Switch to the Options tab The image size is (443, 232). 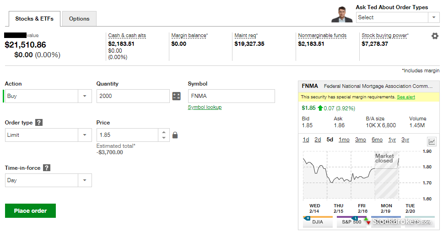pos(79,19)
